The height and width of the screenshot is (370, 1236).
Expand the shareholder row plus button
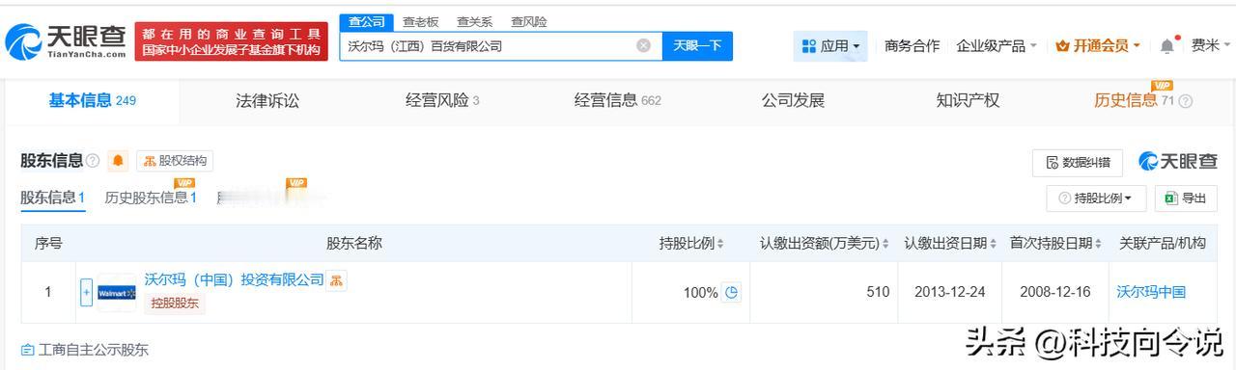point(86,293)
